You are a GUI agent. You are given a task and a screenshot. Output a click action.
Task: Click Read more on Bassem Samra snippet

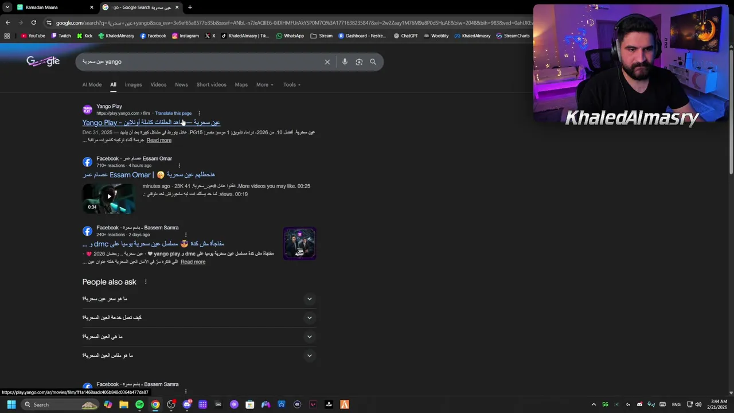(193, 262)
